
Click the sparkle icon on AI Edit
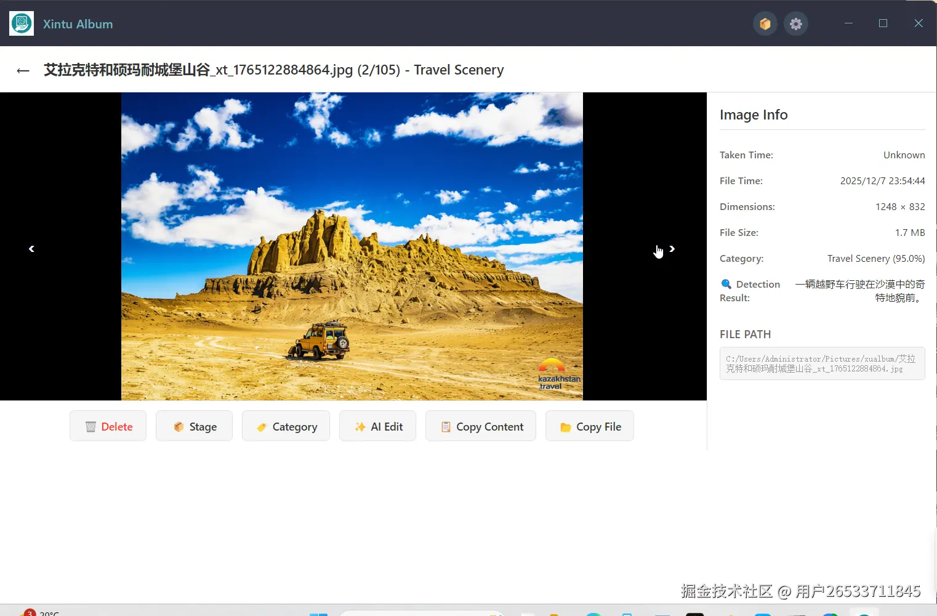(x=360, y=426)
